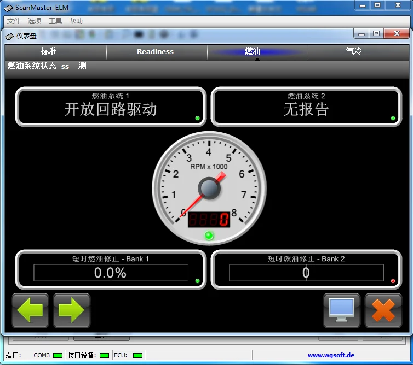Open the www.wgsoft.de link
The height and width of the screenshot is (365, 413).
click(331, 355)
